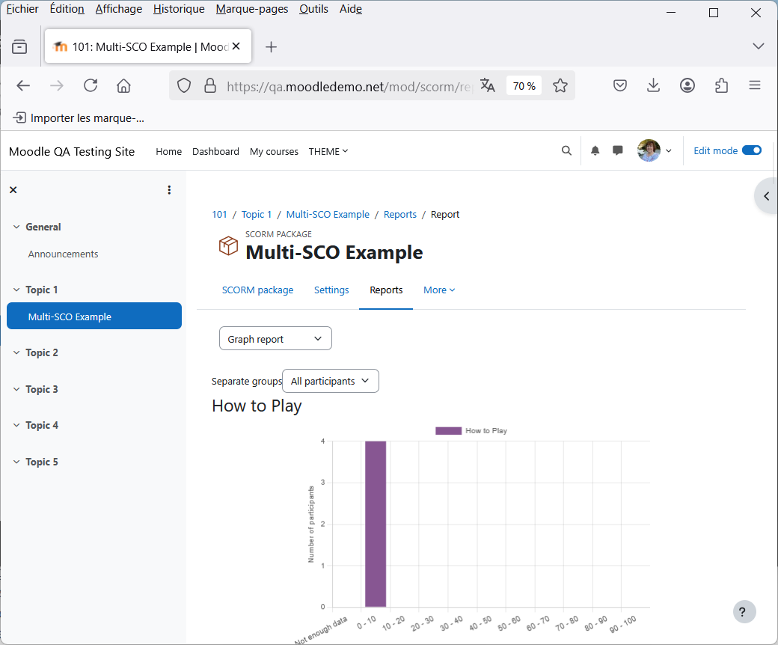
Task: Collapse the Topic 5 section
Action: point(16,462)
